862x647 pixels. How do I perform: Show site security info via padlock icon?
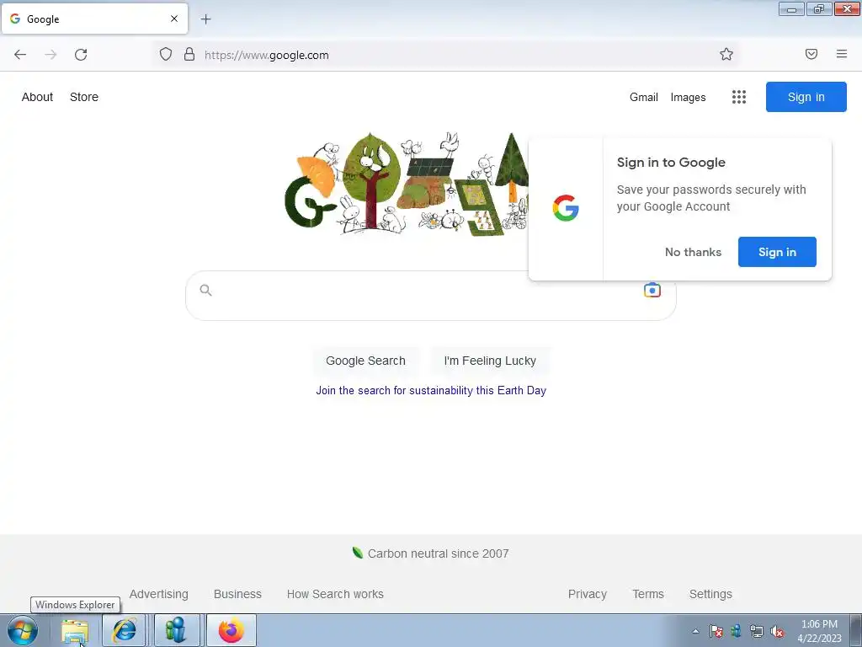point(189,55)
